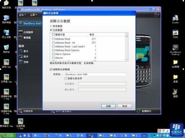185x138 pixels.
Task: Click the 文件名 filename input field
Action: 95,74
